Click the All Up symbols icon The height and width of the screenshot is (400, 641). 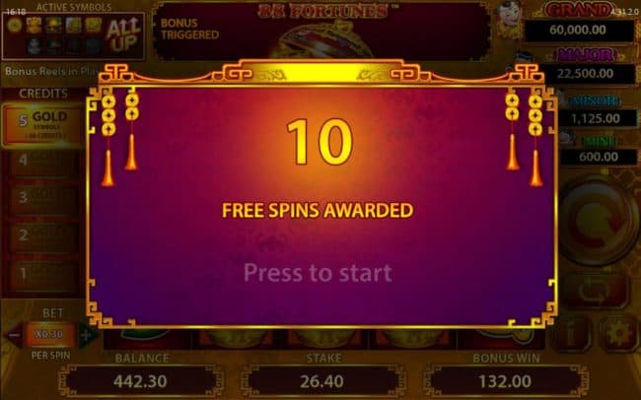(123, 35)
